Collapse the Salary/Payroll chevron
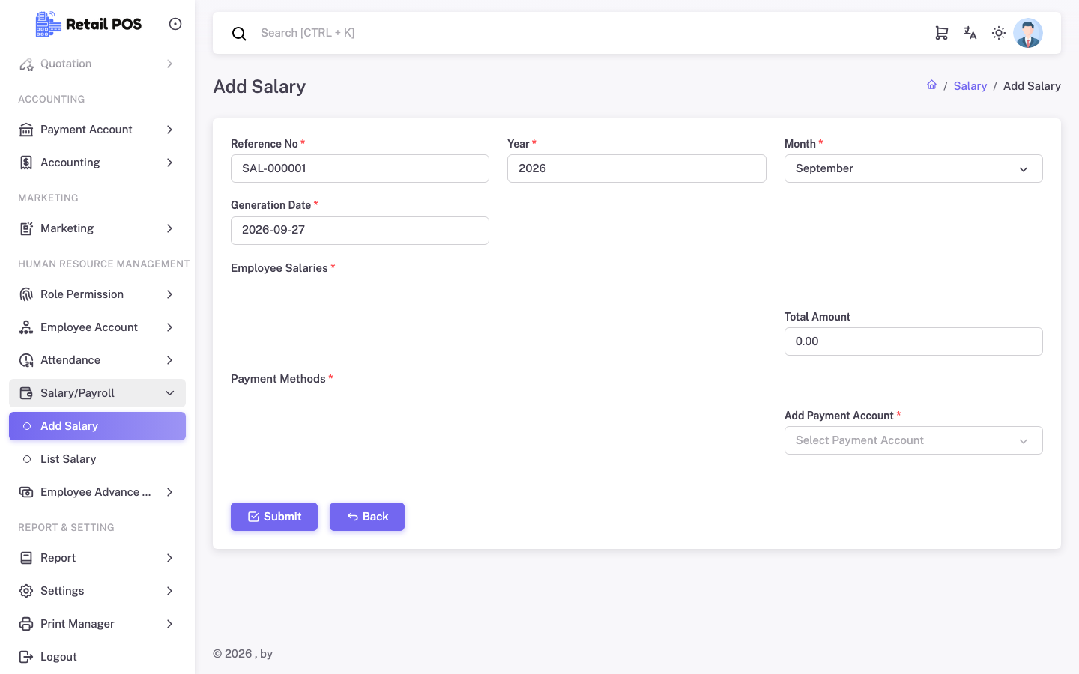Screen dimensions: 1079x674 click(x=169, y=393)
